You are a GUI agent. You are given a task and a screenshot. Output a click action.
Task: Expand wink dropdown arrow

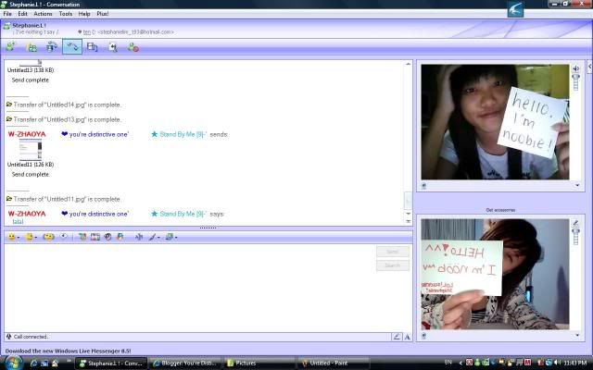(36, 238)
